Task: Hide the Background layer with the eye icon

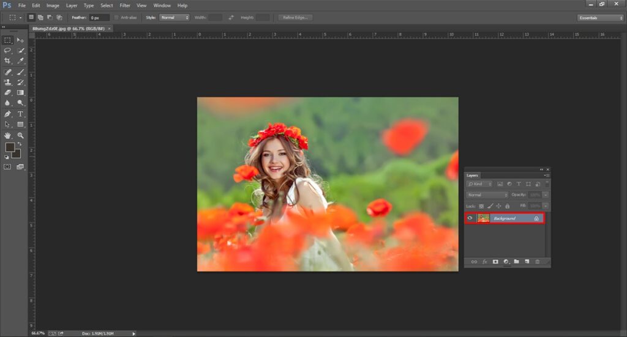Action: pyautogui.click(x=470, y=218)
